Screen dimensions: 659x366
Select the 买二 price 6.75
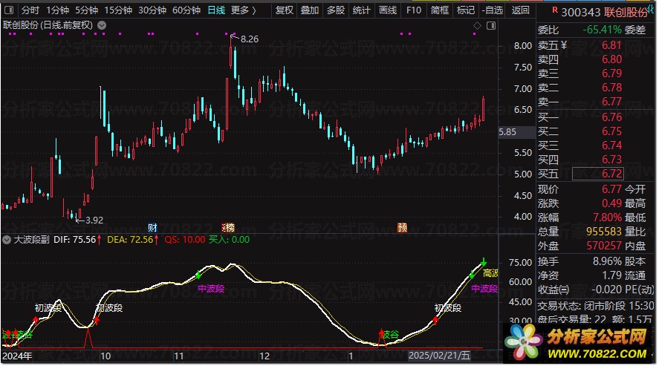click(611, 131)
